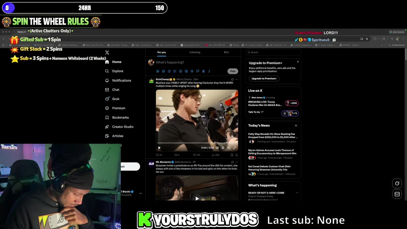Switch to the For you tab

click(162, 52)
